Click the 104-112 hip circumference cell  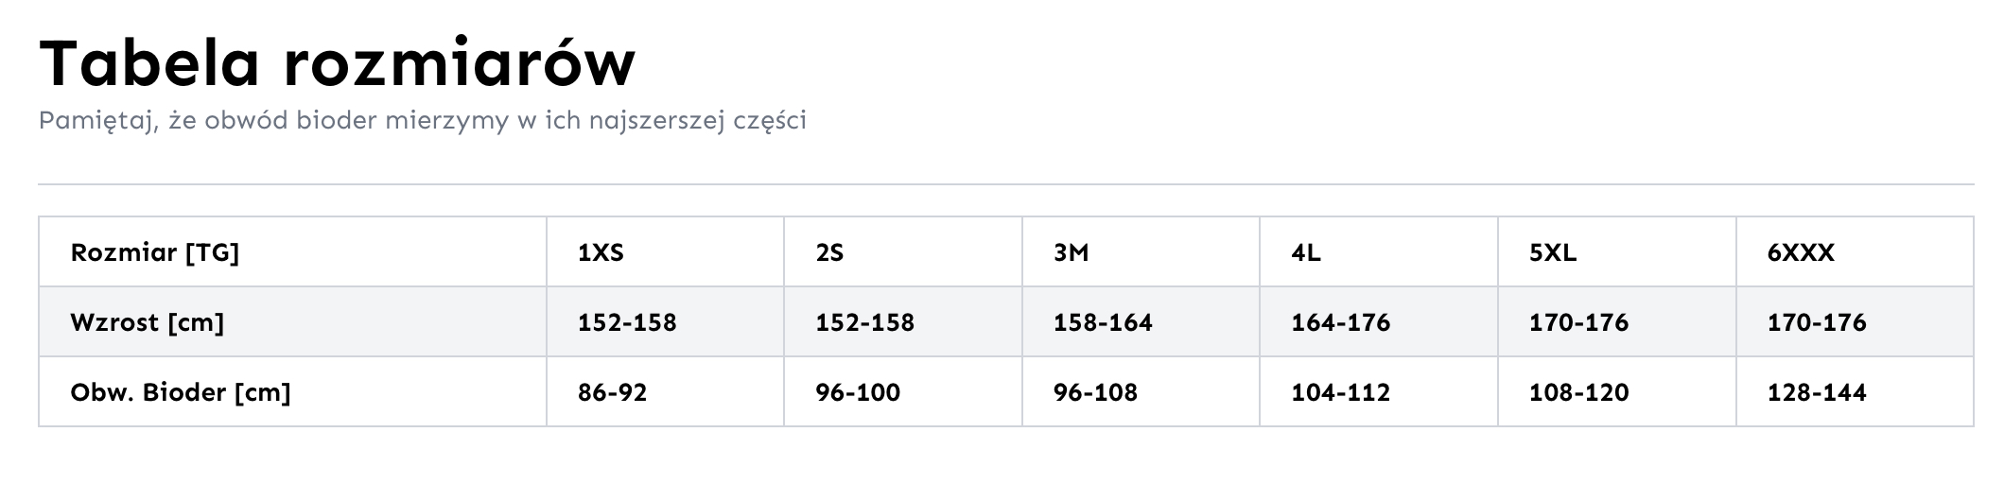pyautogui.click(x=1341, y=393)
